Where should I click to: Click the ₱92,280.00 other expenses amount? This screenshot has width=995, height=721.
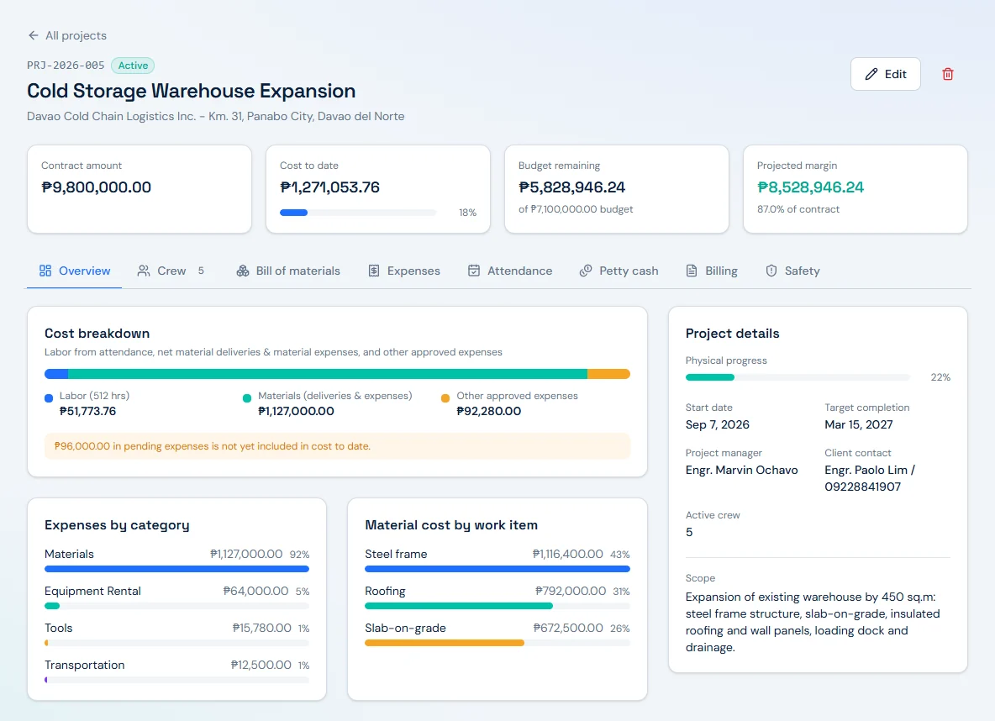[488, 411]
